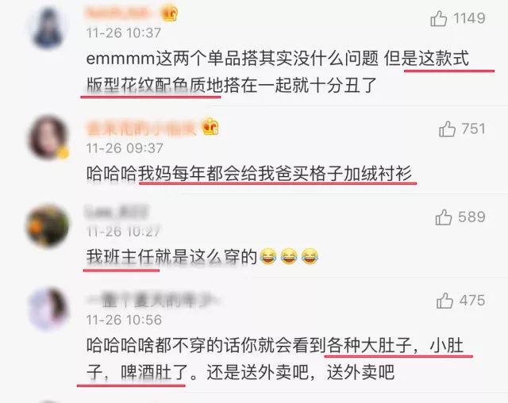Viewport: 508px width, 403px height.
Task: Tap the thumbs-up next to 475
Action: click(444, 301)
